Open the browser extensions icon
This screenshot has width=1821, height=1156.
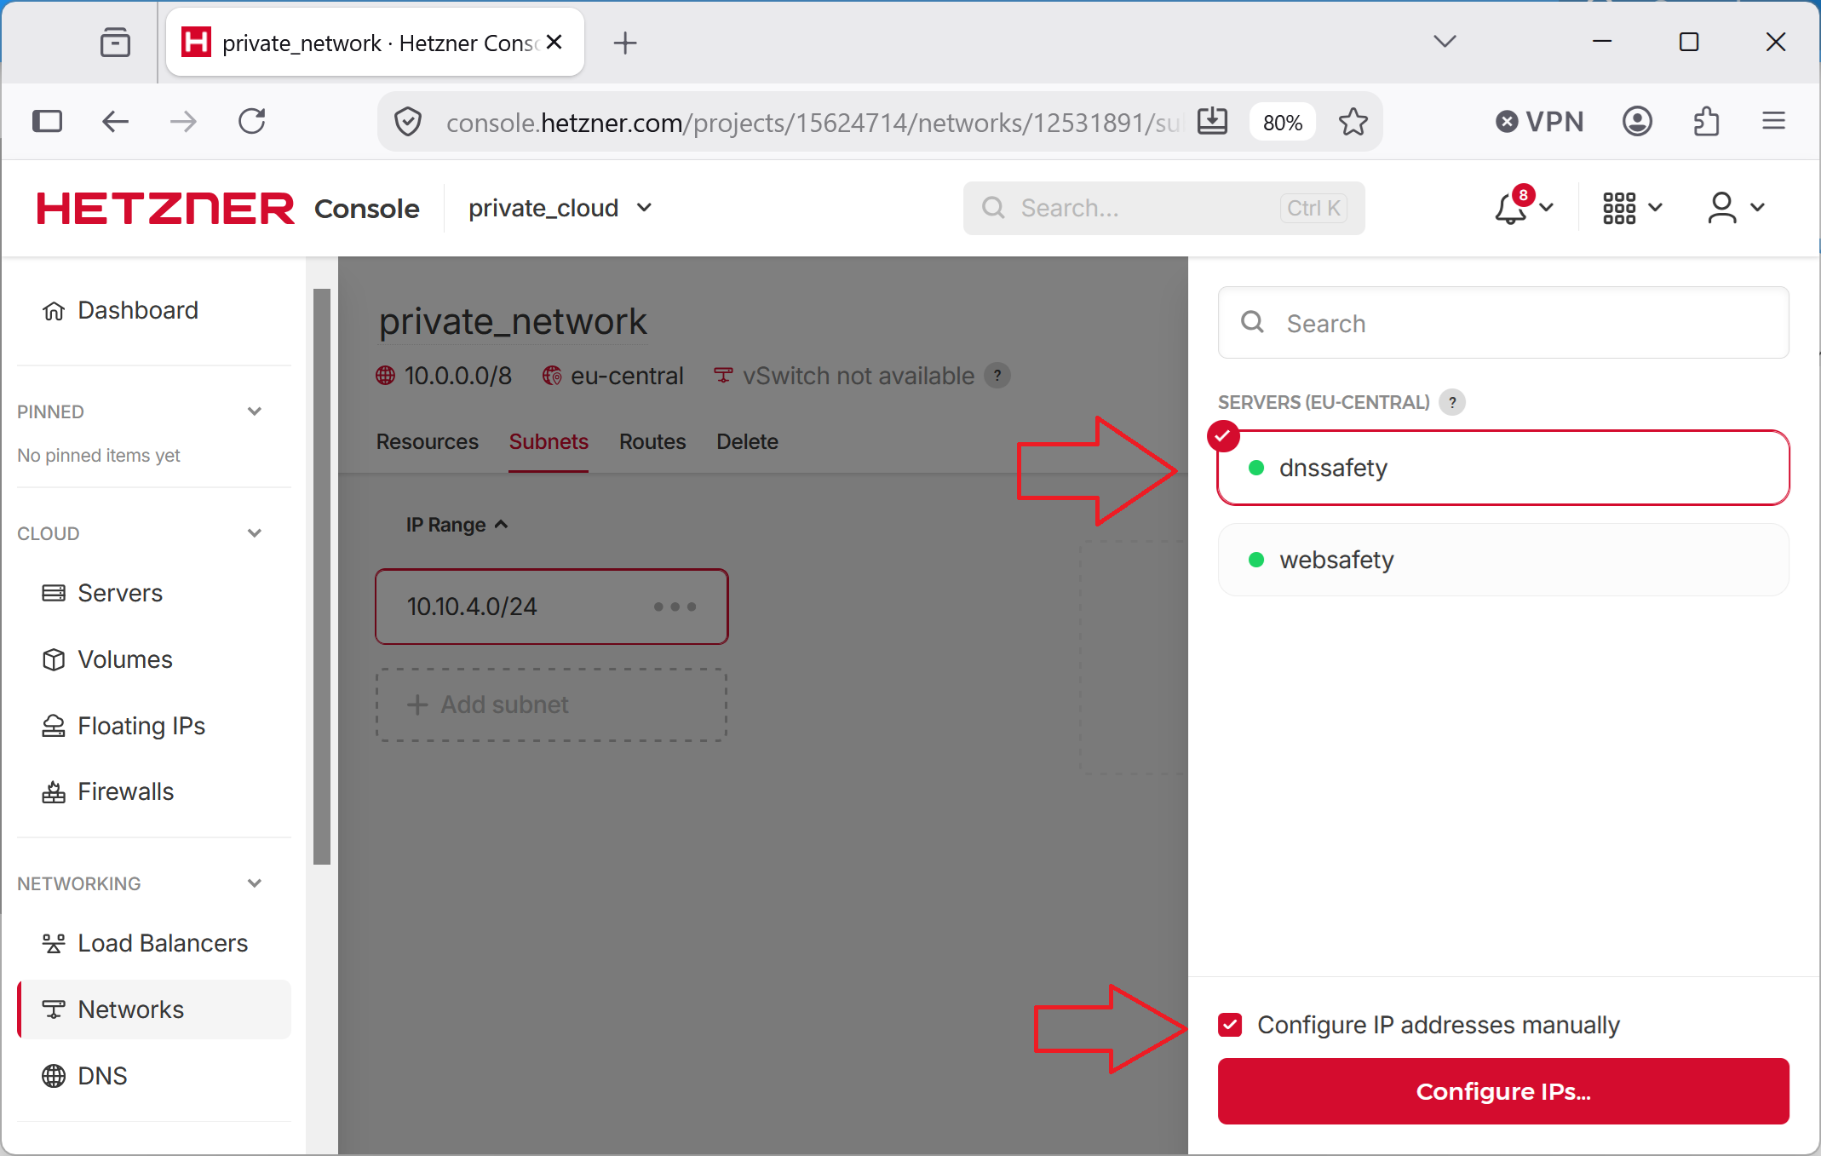1706,121
